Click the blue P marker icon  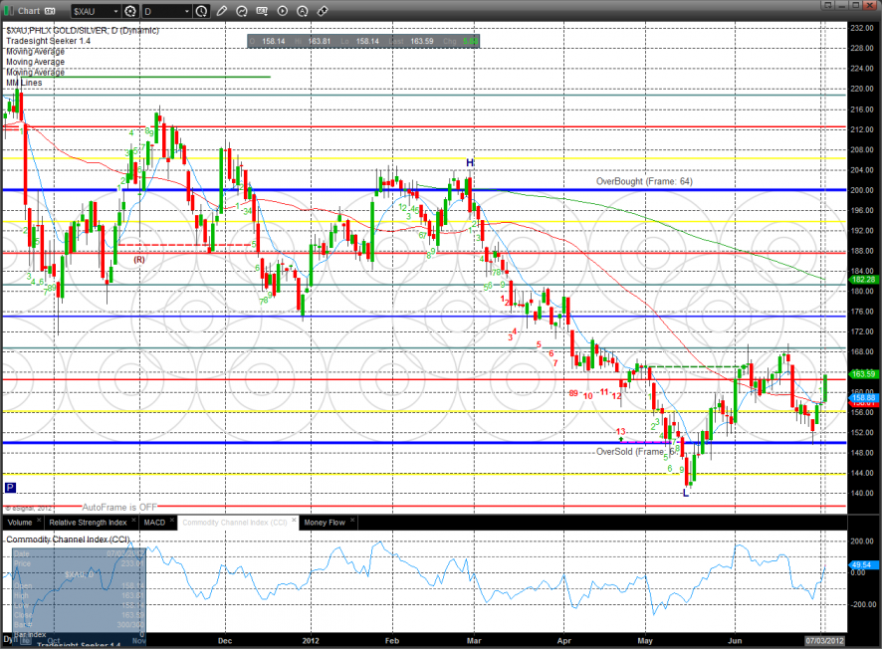(10, 488)
